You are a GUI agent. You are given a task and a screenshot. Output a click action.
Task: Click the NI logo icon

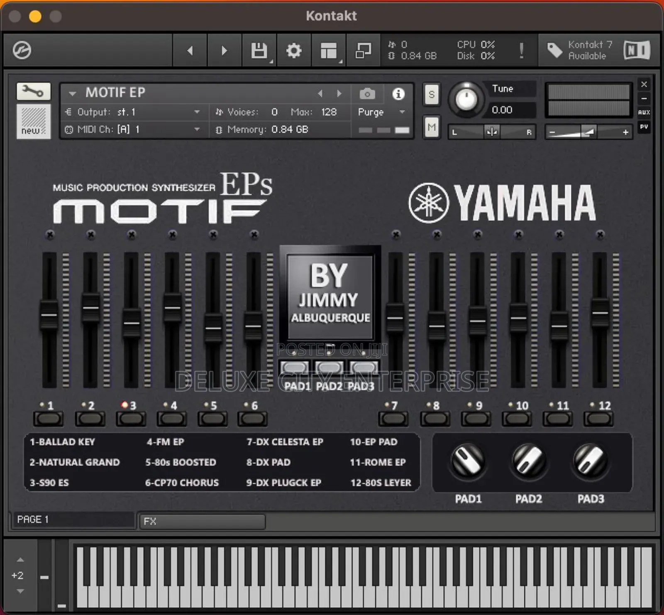[x=637, y=51]
